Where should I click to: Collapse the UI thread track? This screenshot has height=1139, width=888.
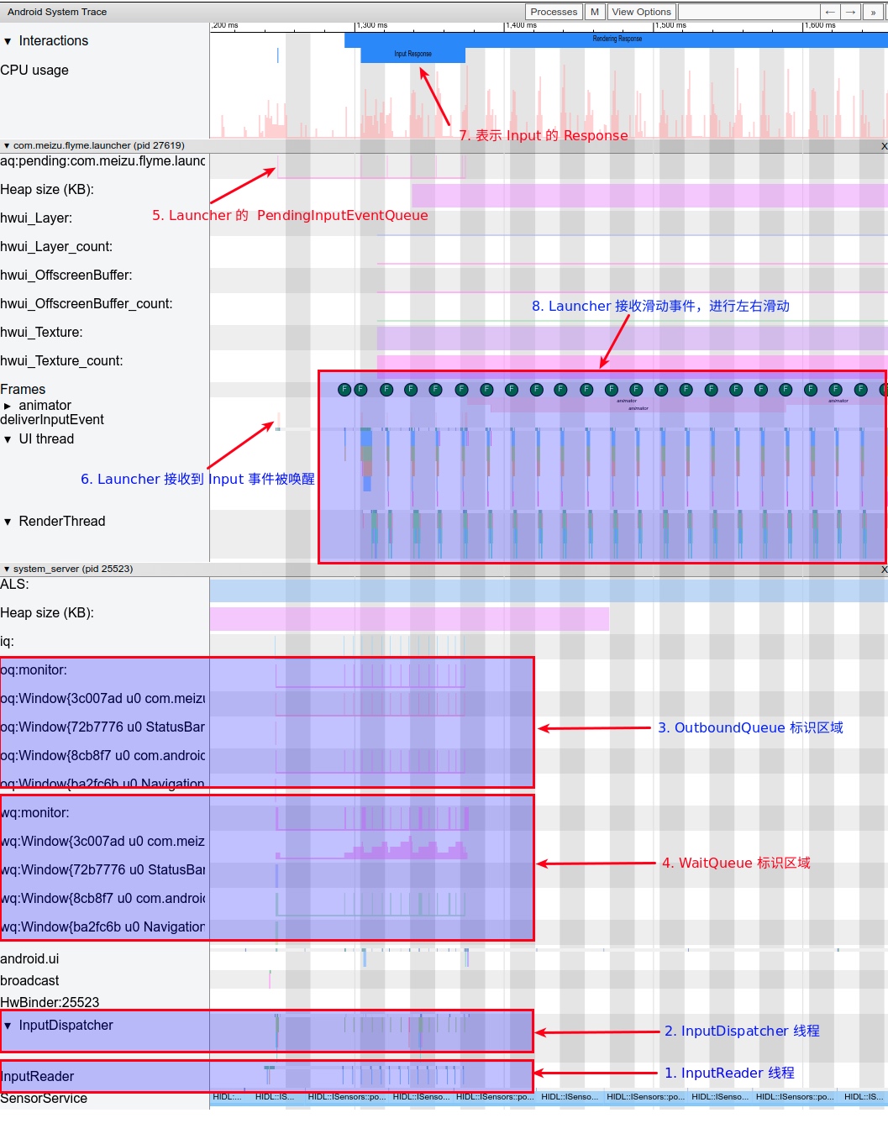[8, 439]
